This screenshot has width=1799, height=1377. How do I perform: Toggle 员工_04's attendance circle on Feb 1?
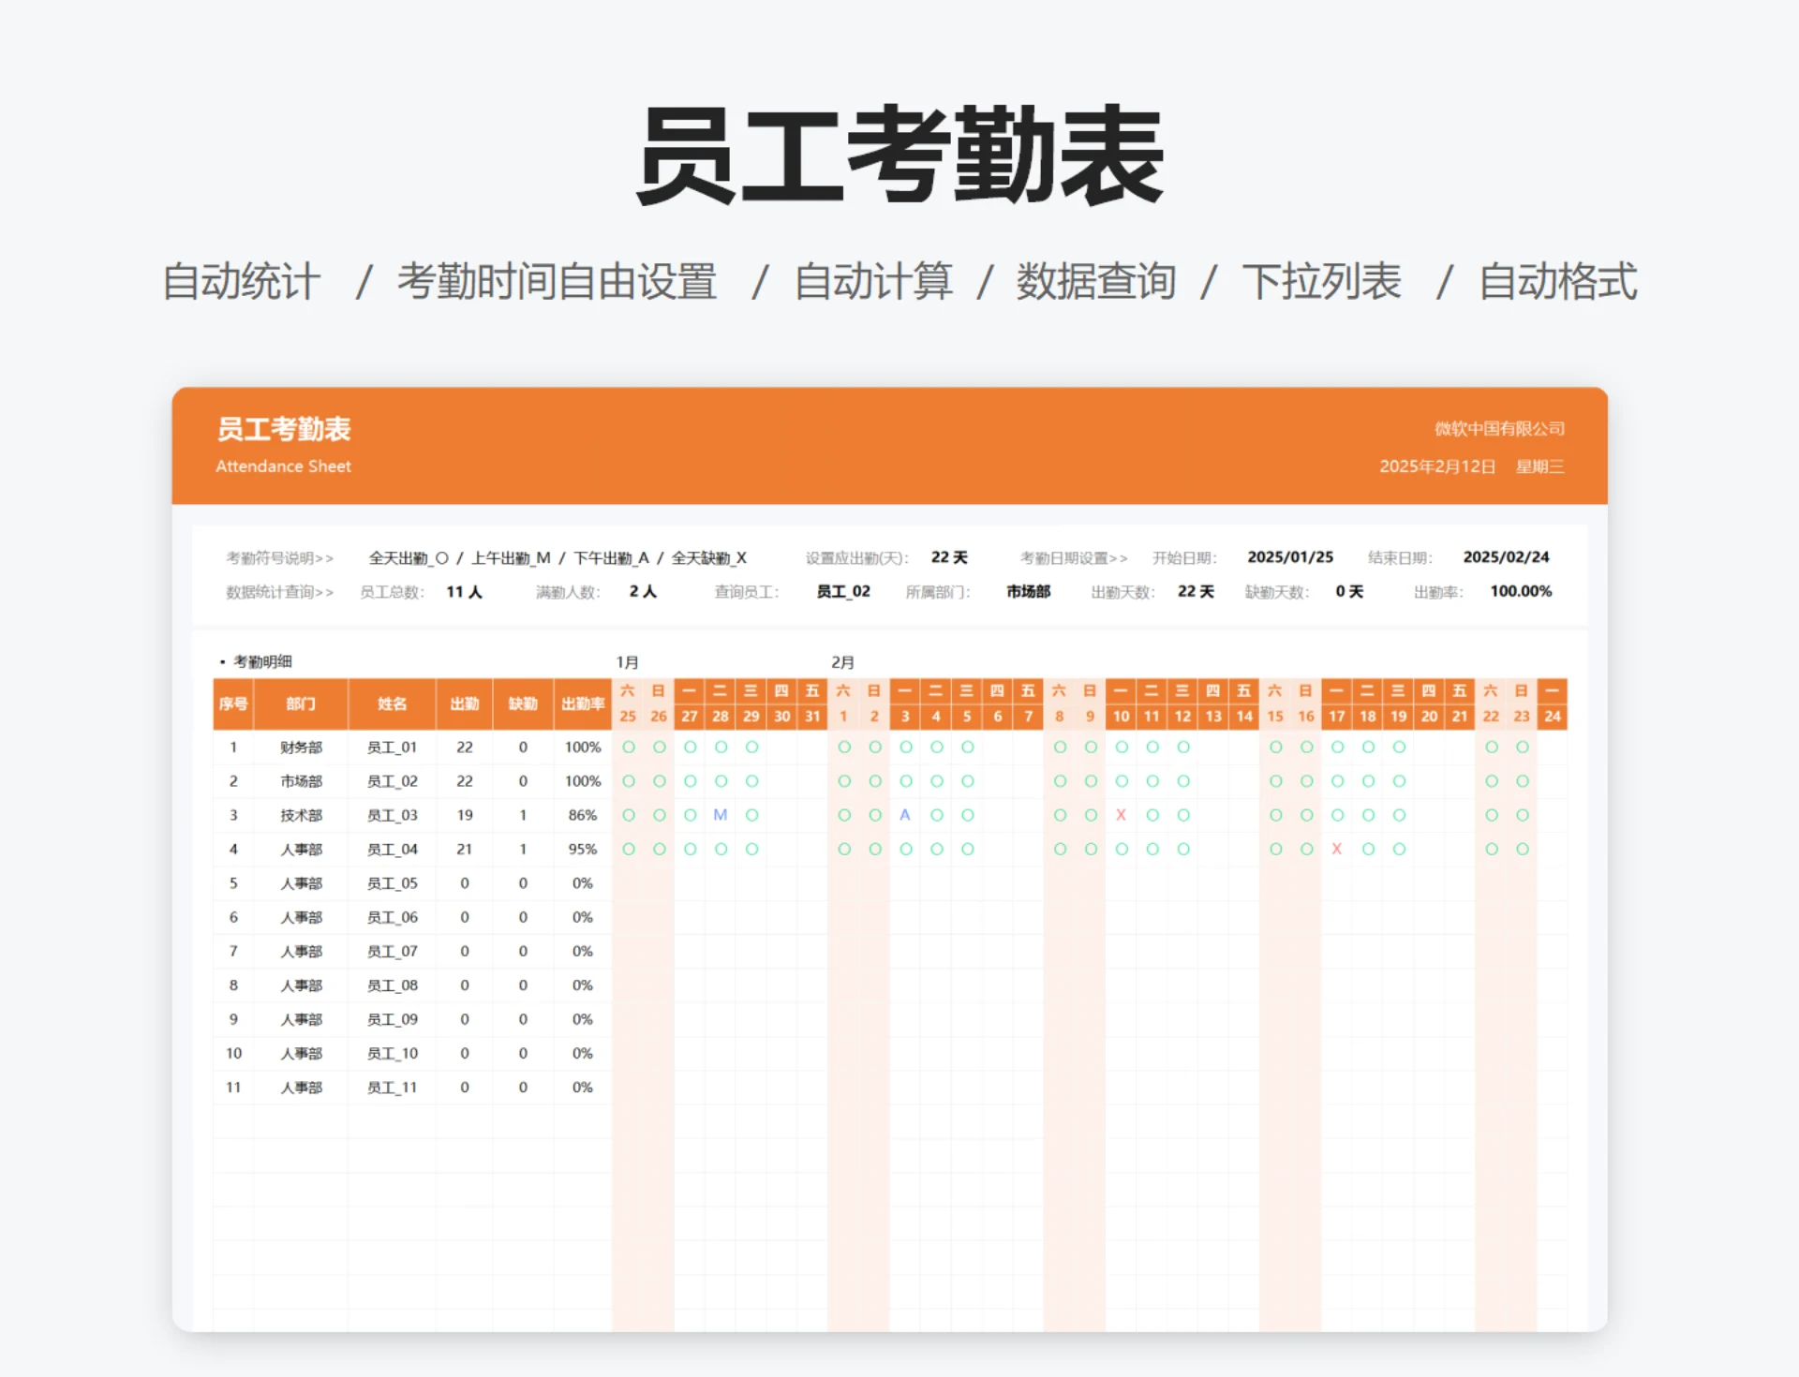point(843,849)
